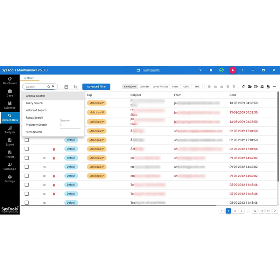Click the magnifier icon in search box

(x=49, y=87)
